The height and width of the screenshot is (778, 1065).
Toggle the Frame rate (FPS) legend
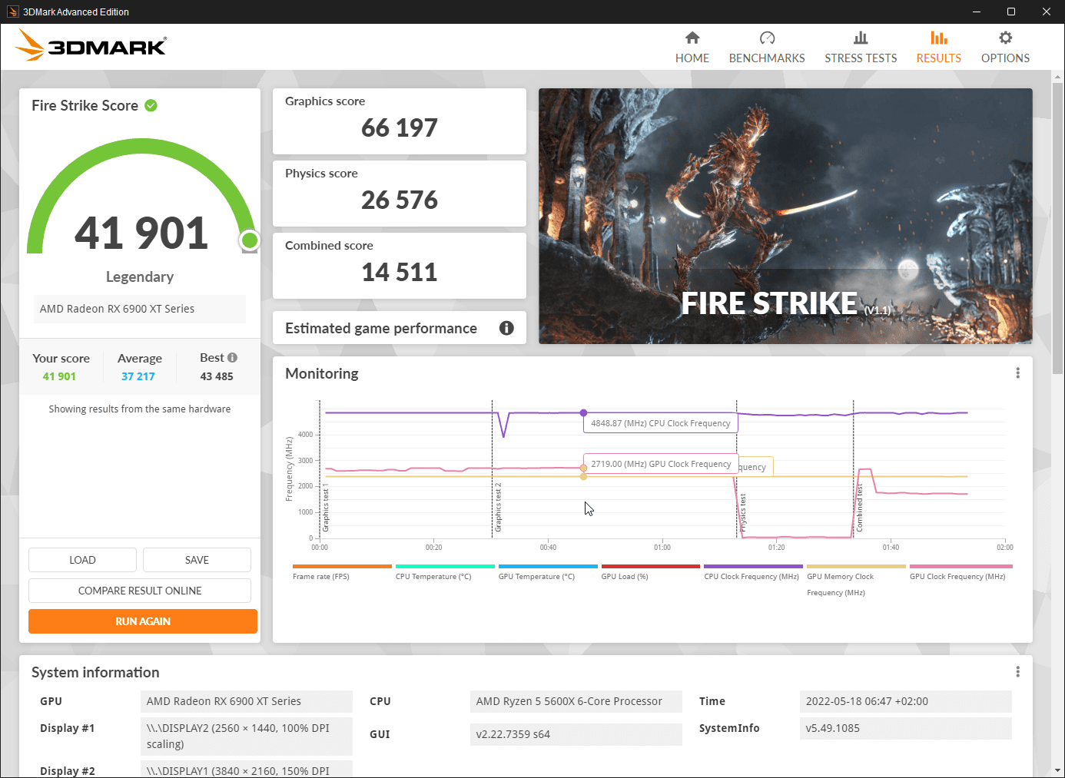(x=342, y=572)
